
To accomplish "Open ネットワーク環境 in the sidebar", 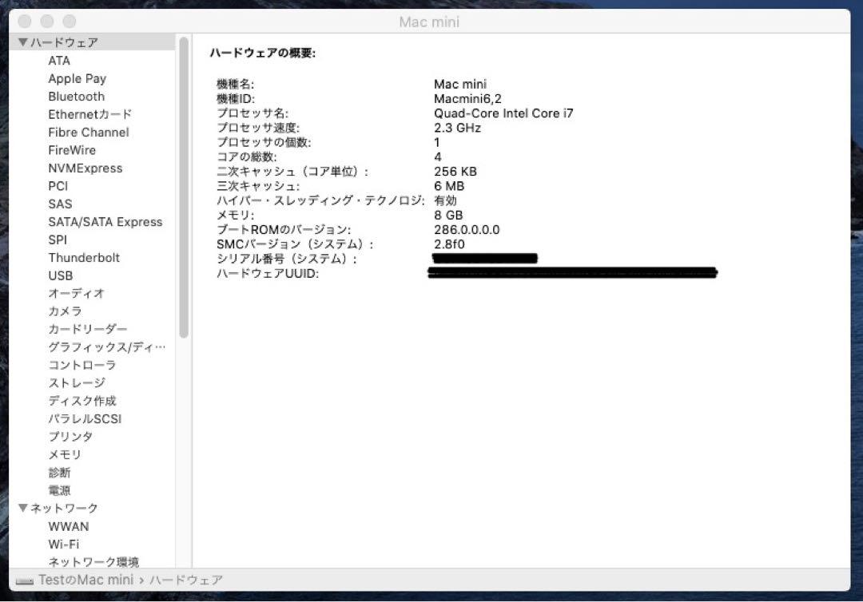I will point(93,561).
